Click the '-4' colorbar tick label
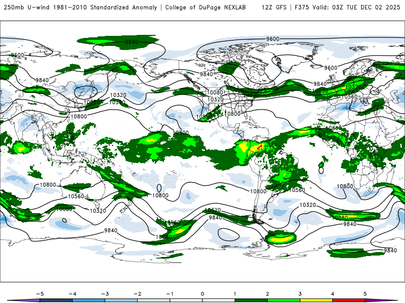This screenshot has height=303, width=405. coord(72,294)
